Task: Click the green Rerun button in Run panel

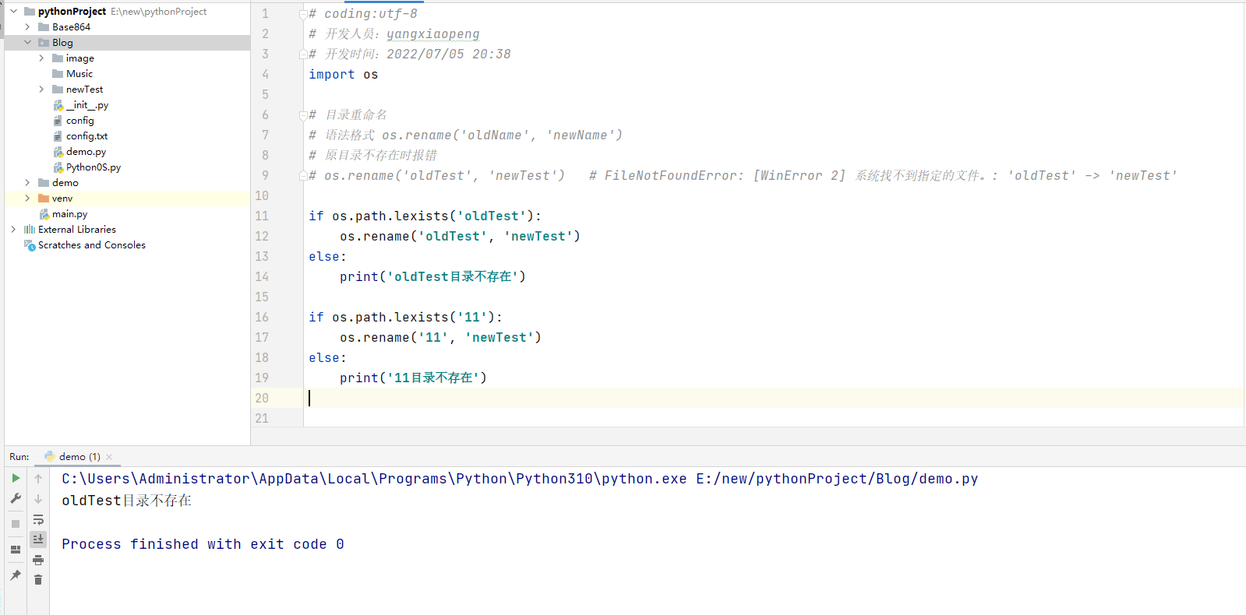Action: coord(16,478)
